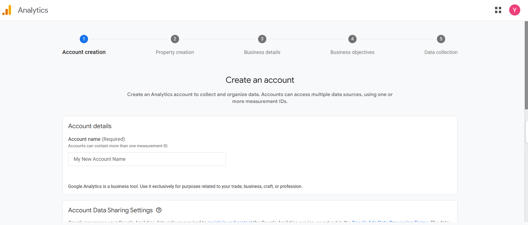The image size is (528, 225).
Task: Select step 3 circle icon
Action: 262,39
